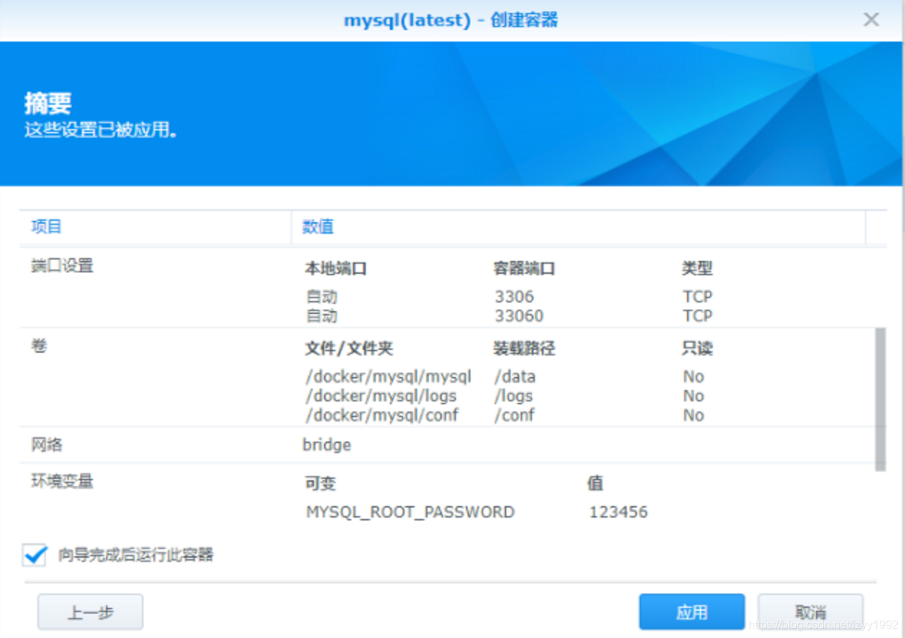Click the 只读 sub-header

coord(697,349)
